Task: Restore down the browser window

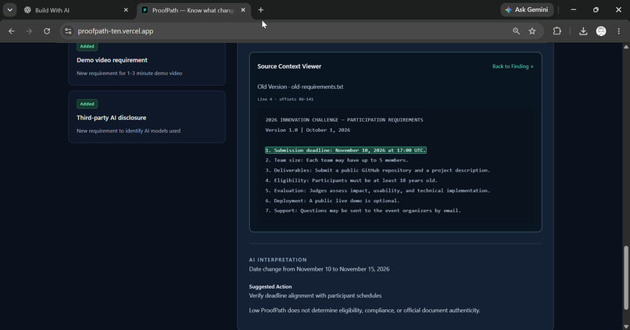Action: tap(596, 9)
